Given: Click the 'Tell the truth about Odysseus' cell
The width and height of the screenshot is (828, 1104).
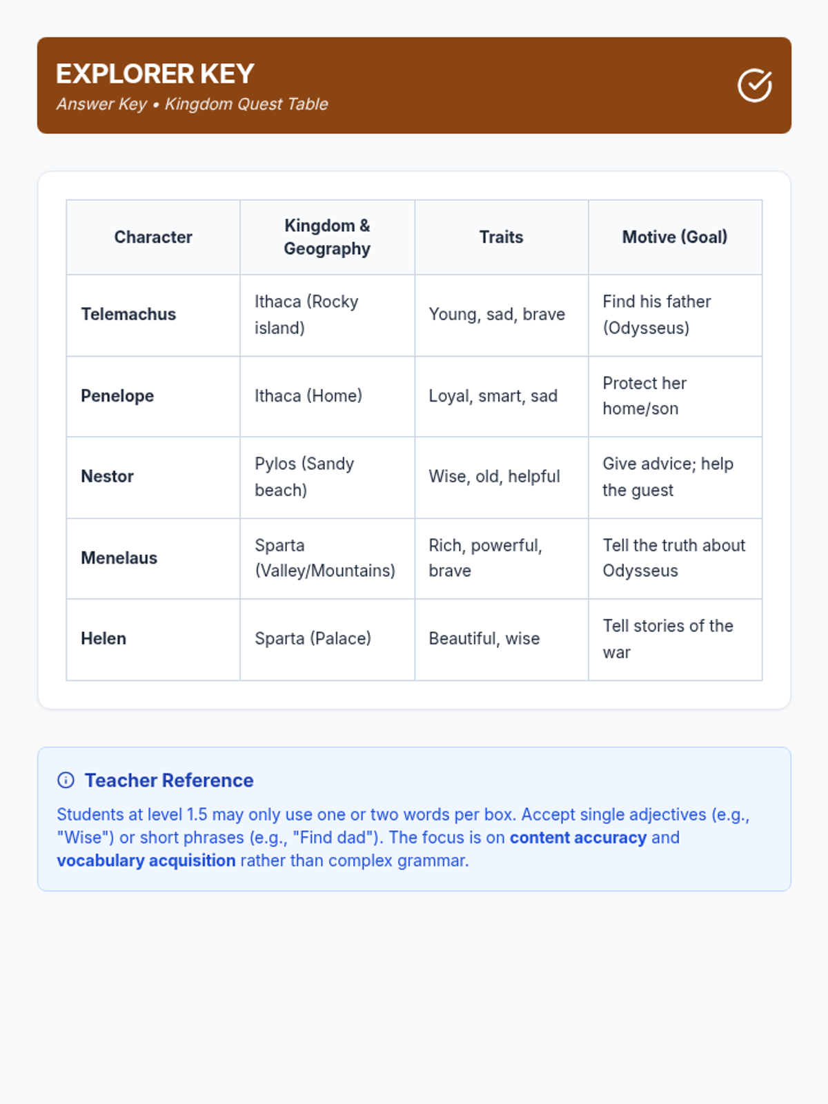Looking at the screenshot, I should click(673, 558).
